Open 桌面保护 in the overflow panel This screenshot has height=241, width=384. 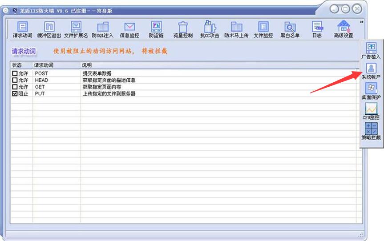371,91
